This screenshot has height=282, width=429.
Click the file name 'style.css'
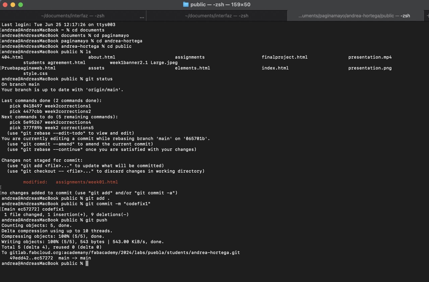coord(35,73)
